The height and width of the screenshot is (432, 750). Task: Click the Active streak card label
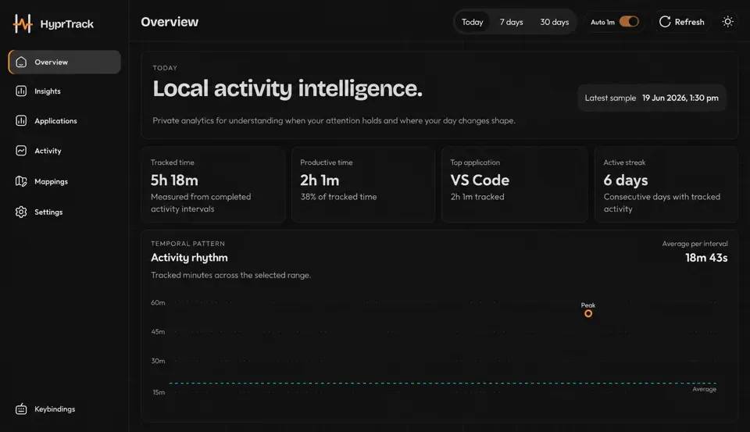pos(624,162)
